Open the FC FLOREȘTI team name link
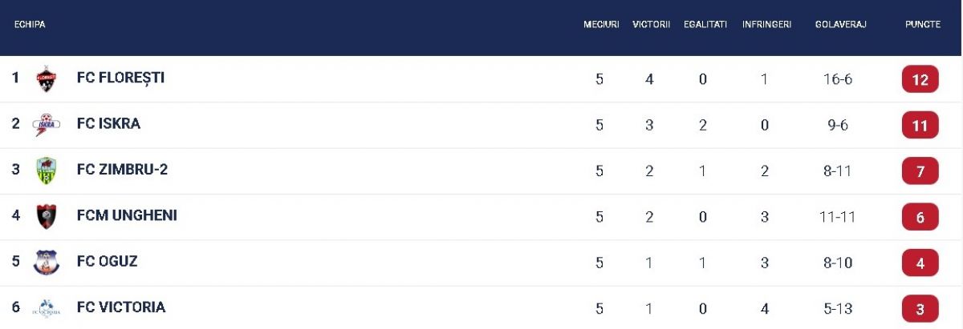The image size is (963, 329). pos(120,78)
